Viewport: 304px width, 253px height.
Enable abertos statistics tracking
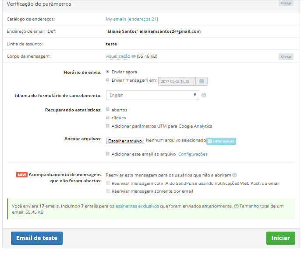click(x=108, y=110)
